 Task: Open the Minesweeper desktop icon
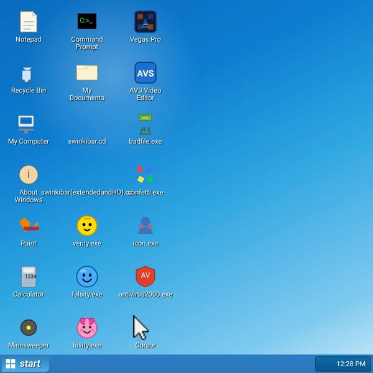point(29,328)
